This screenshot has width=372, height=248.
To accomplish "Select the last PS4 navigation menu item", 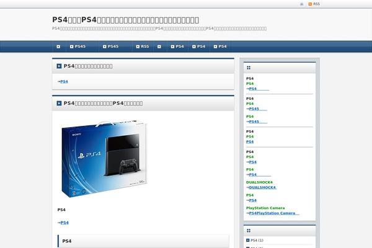I will point(219,46).
